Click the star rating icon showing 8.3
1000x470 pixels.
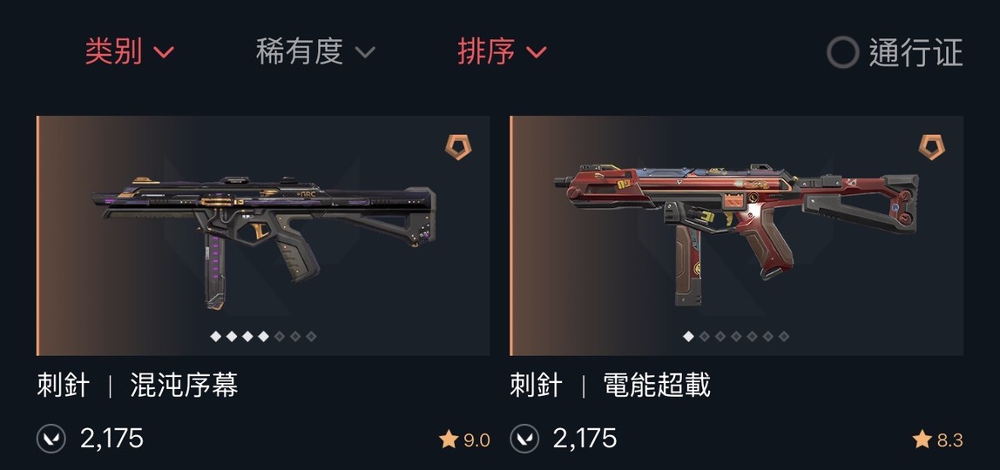point(922,440)
